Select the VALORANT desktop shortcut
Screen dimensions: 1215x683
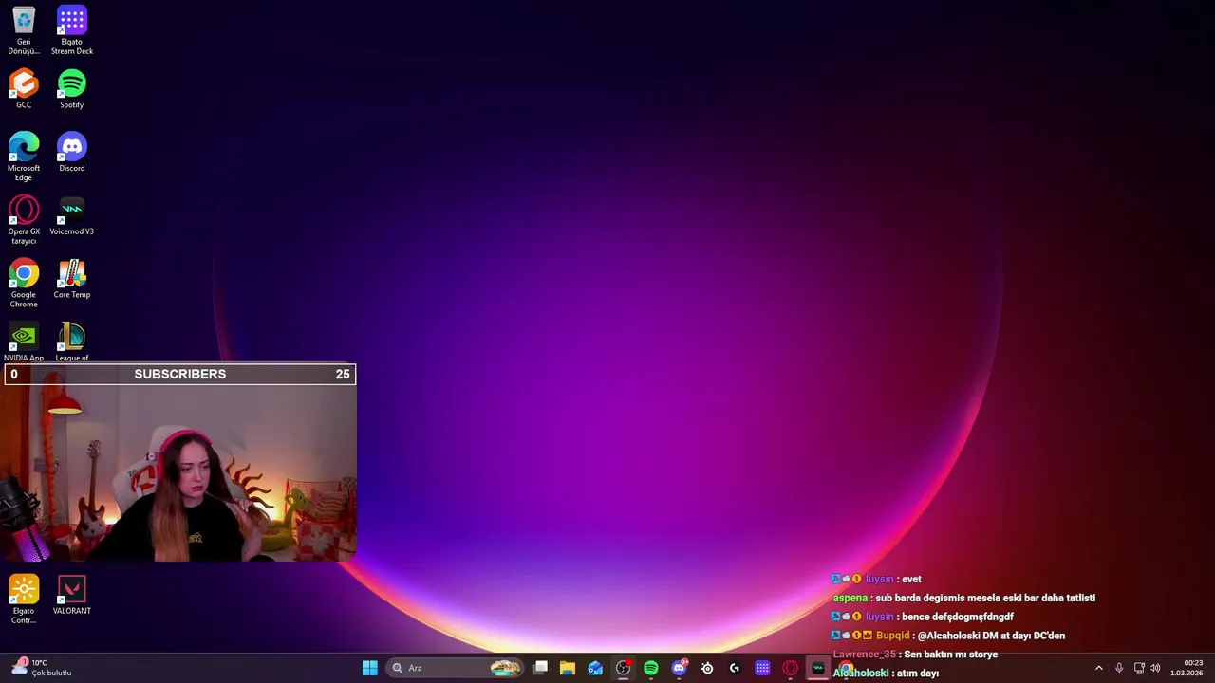click(72, 596)
